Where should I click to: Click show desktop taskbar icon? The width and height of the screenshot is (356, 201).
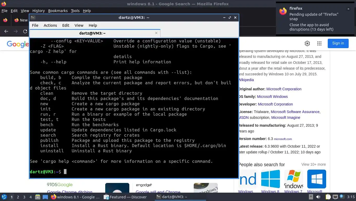pos(45,197)
